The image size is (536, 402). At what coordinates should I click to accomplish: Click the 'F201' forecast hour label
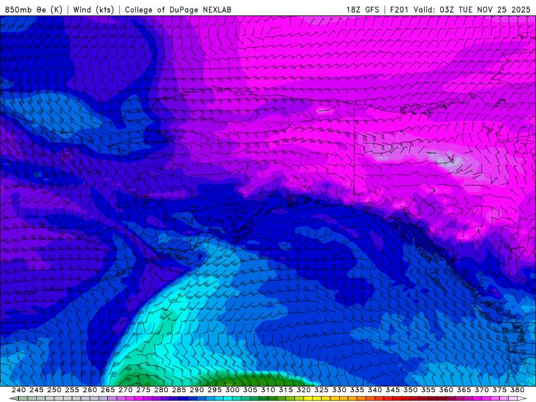click(399, 10)
